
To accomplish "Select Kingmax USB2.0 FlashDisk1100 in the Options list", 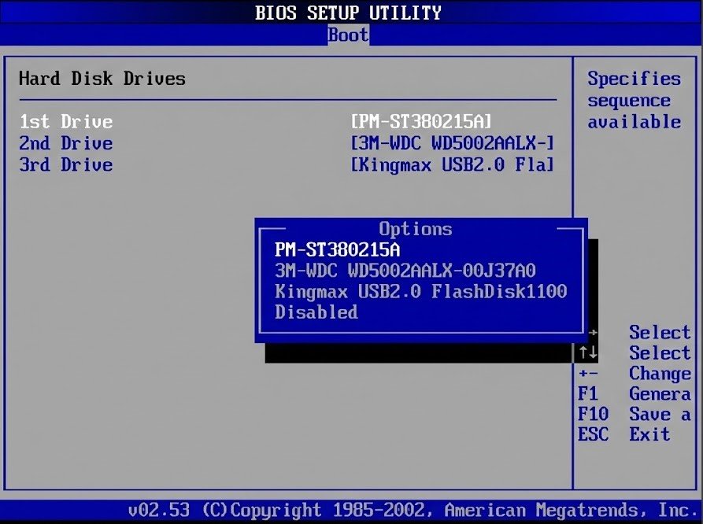I will [x=420, y=291].
